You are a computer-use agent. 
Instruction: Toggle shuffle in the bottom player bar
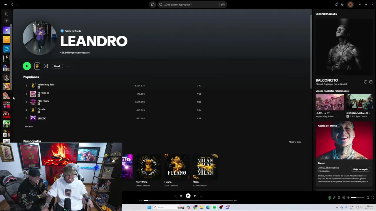click(x=175, y=196)
